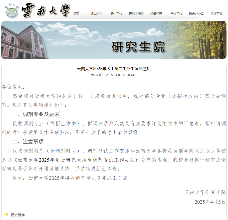Open the 相关下载 downloads menu
Image resolution: width=228 pixels, height=220 pixels.
[x=216, y=14]
